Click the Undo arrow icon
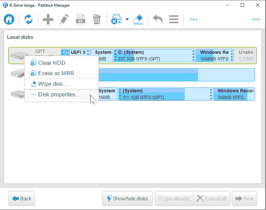The image size is (266, 210). (158, 20)
